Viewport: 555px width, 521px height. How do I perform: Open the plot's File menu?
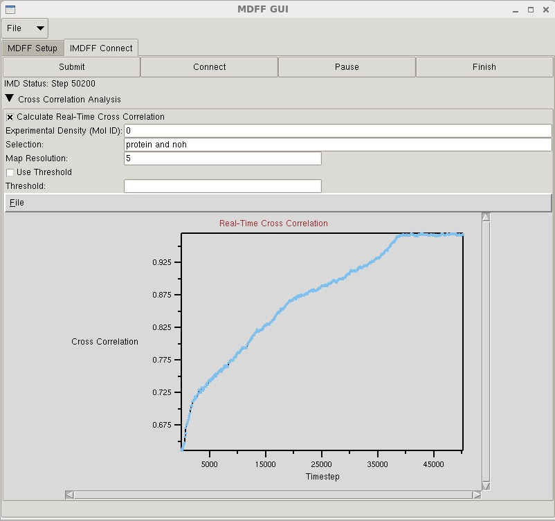17,203
